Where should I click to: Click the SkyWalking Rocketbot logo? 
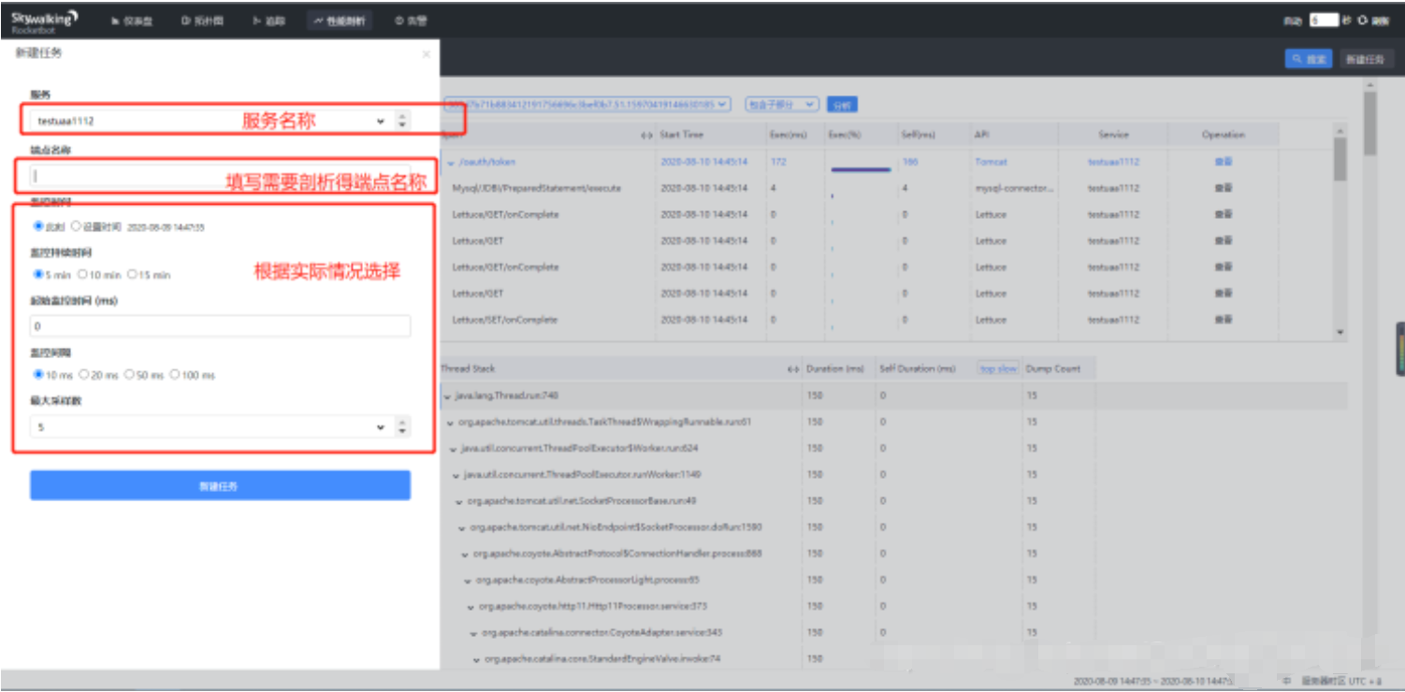click(44, 21)
